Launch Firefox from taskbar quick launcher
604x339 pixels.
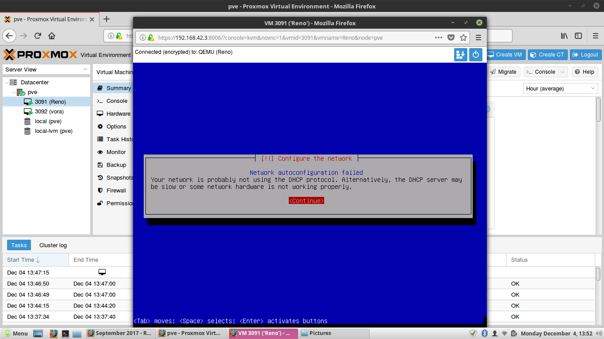tap(54, 333)
